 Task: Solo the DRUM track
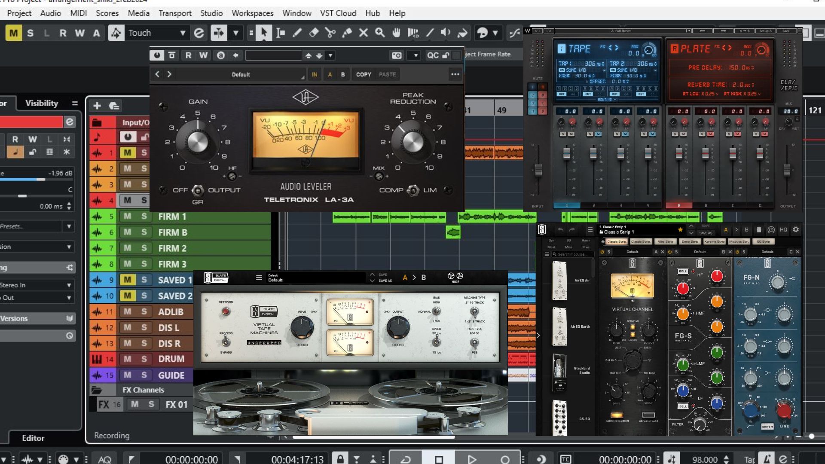point(144,359)
